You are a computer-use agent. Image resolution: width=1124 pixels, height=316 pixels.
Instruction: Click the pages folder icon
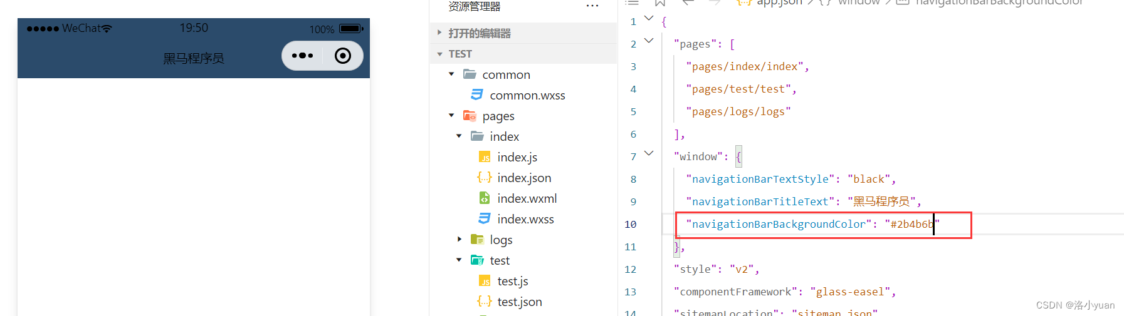point(470,115)
